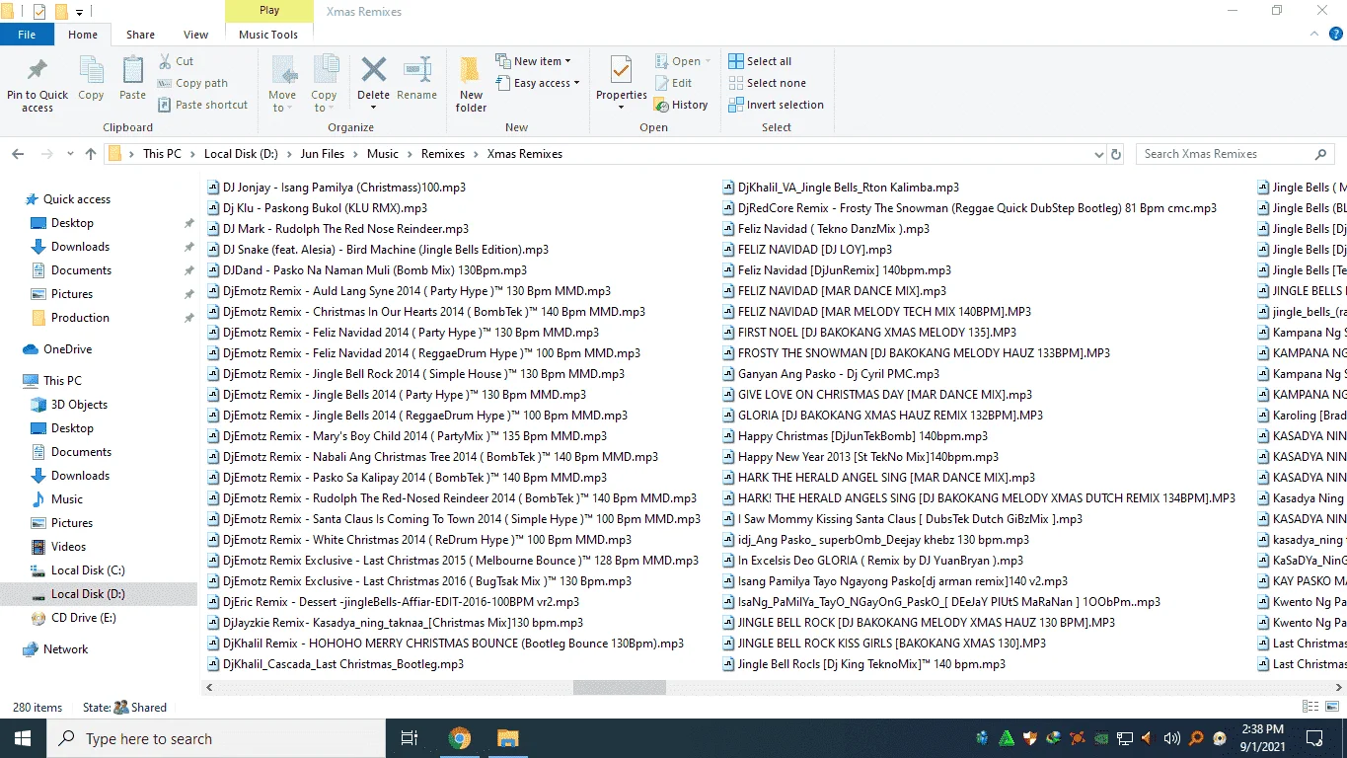1347x758 pixels.
Task: Click Edit in the Open group
Action: [x=673, y=83]
